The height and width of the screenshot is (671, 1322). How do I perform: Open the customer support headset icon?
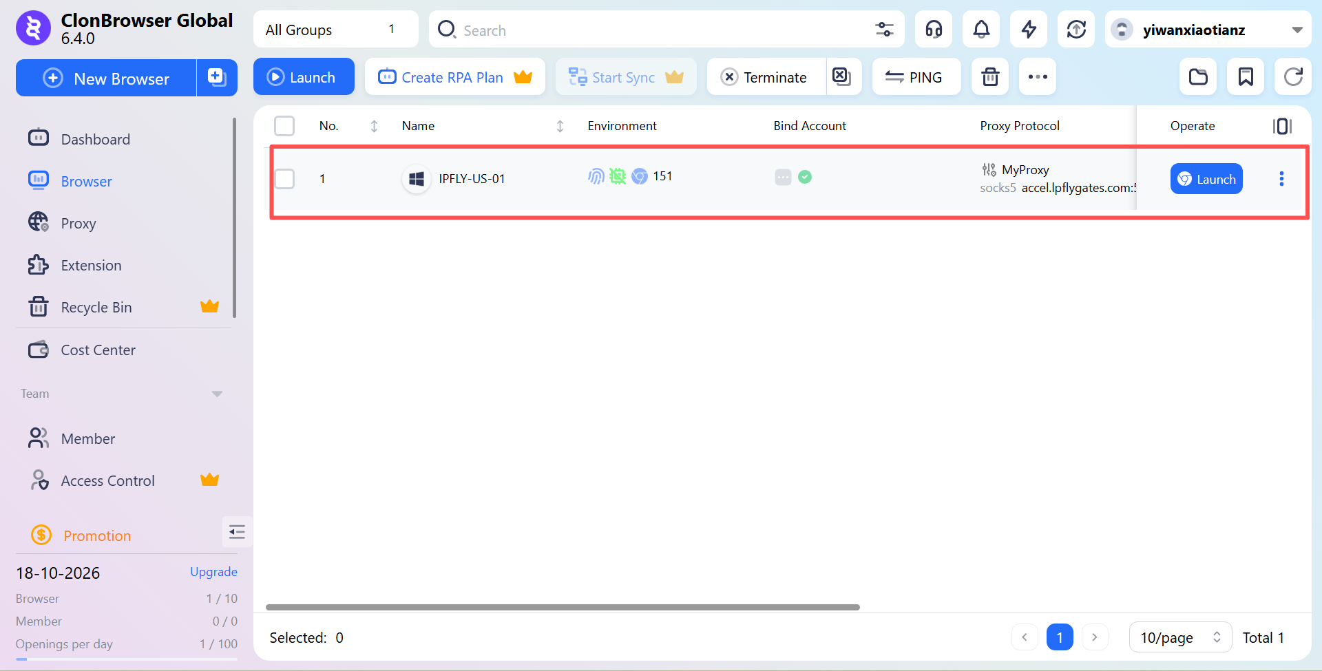pos(934,30)
